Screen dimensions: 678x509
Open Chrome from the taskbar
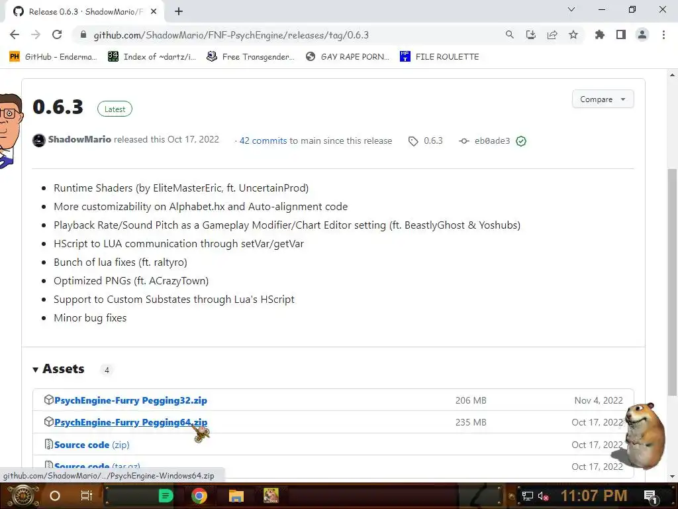(199, 496)
